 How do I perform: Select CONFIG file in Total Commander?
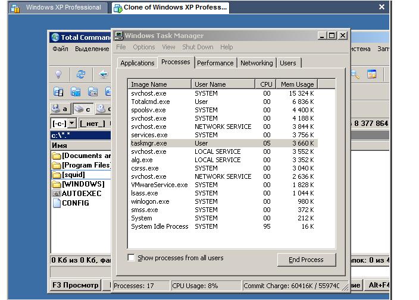81,203
